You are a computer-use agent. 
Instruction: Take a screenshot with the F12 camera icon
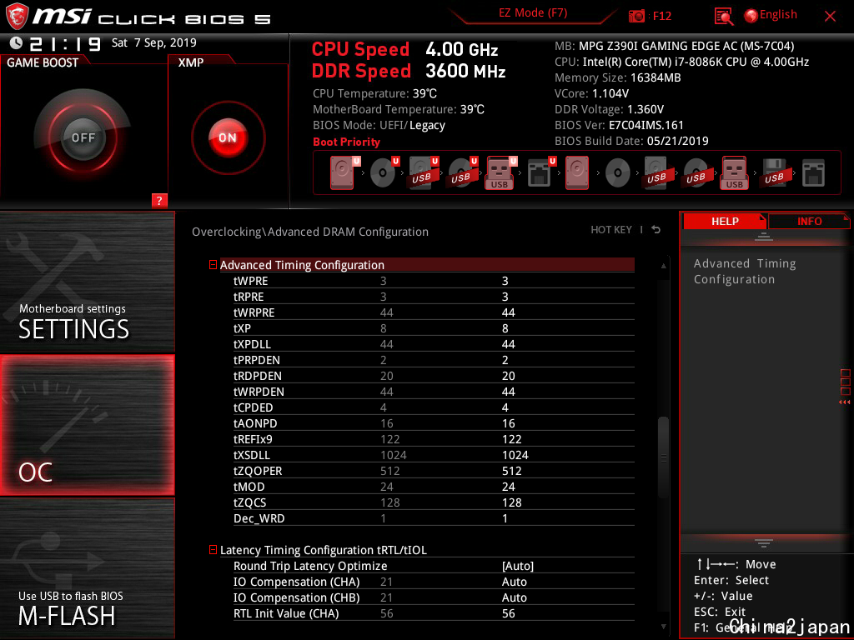click(636, 16)
